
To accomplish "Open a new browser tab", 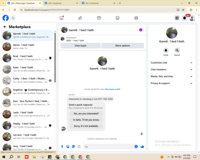I will tap(120, 3).
